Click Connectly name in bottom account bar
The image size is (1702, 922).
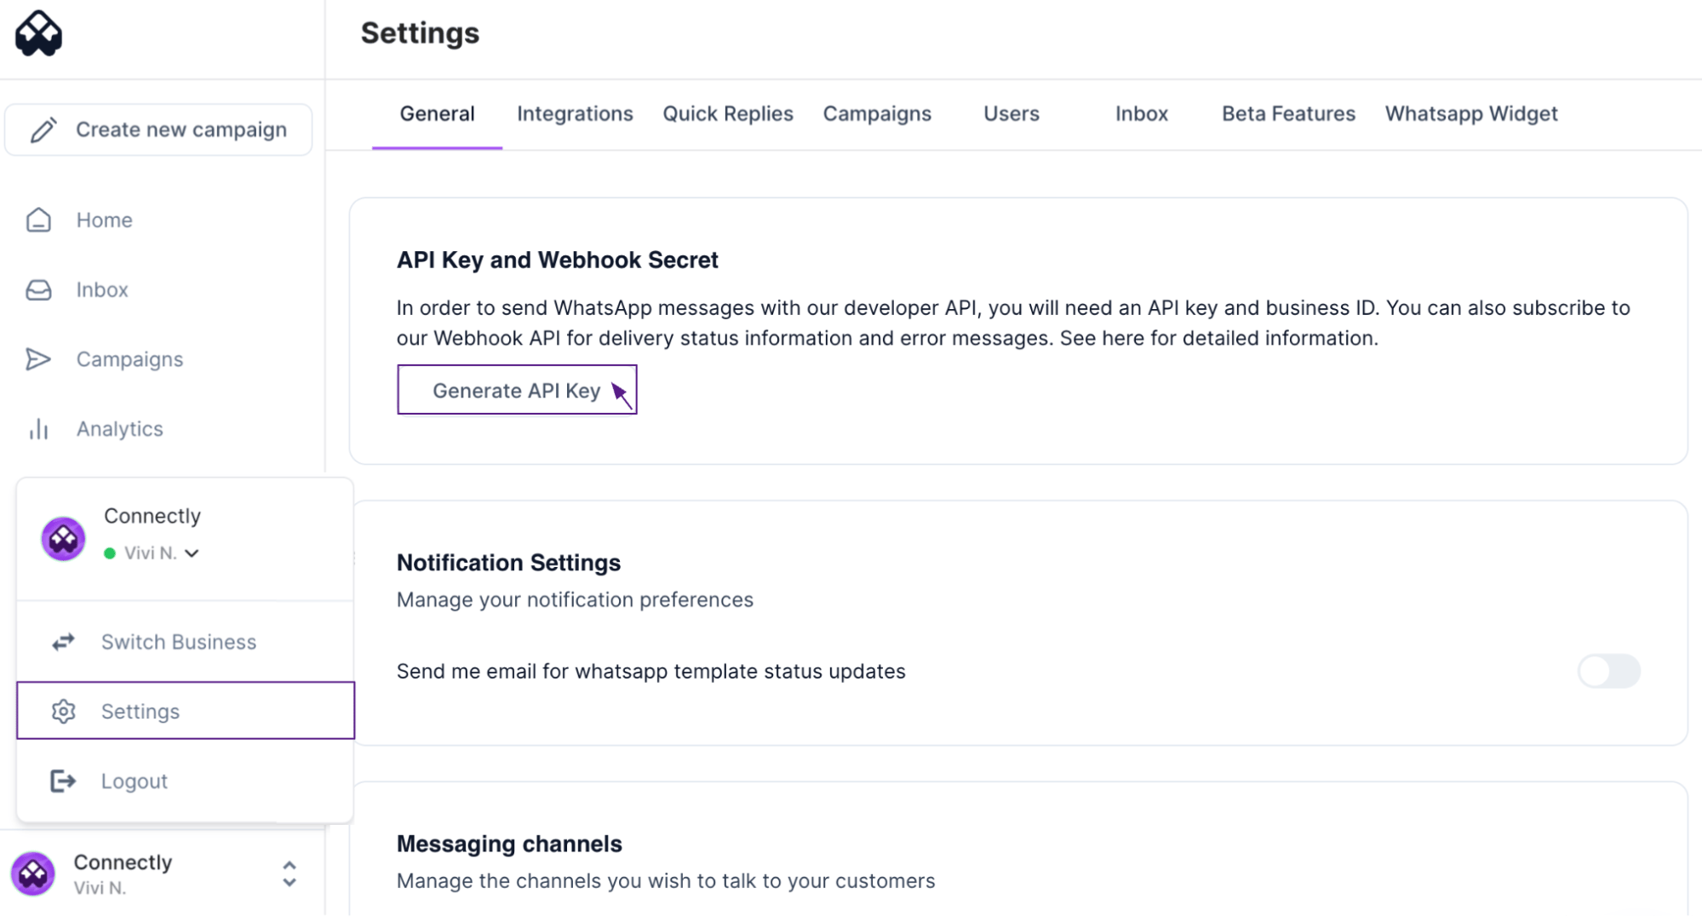pos(123,862)
